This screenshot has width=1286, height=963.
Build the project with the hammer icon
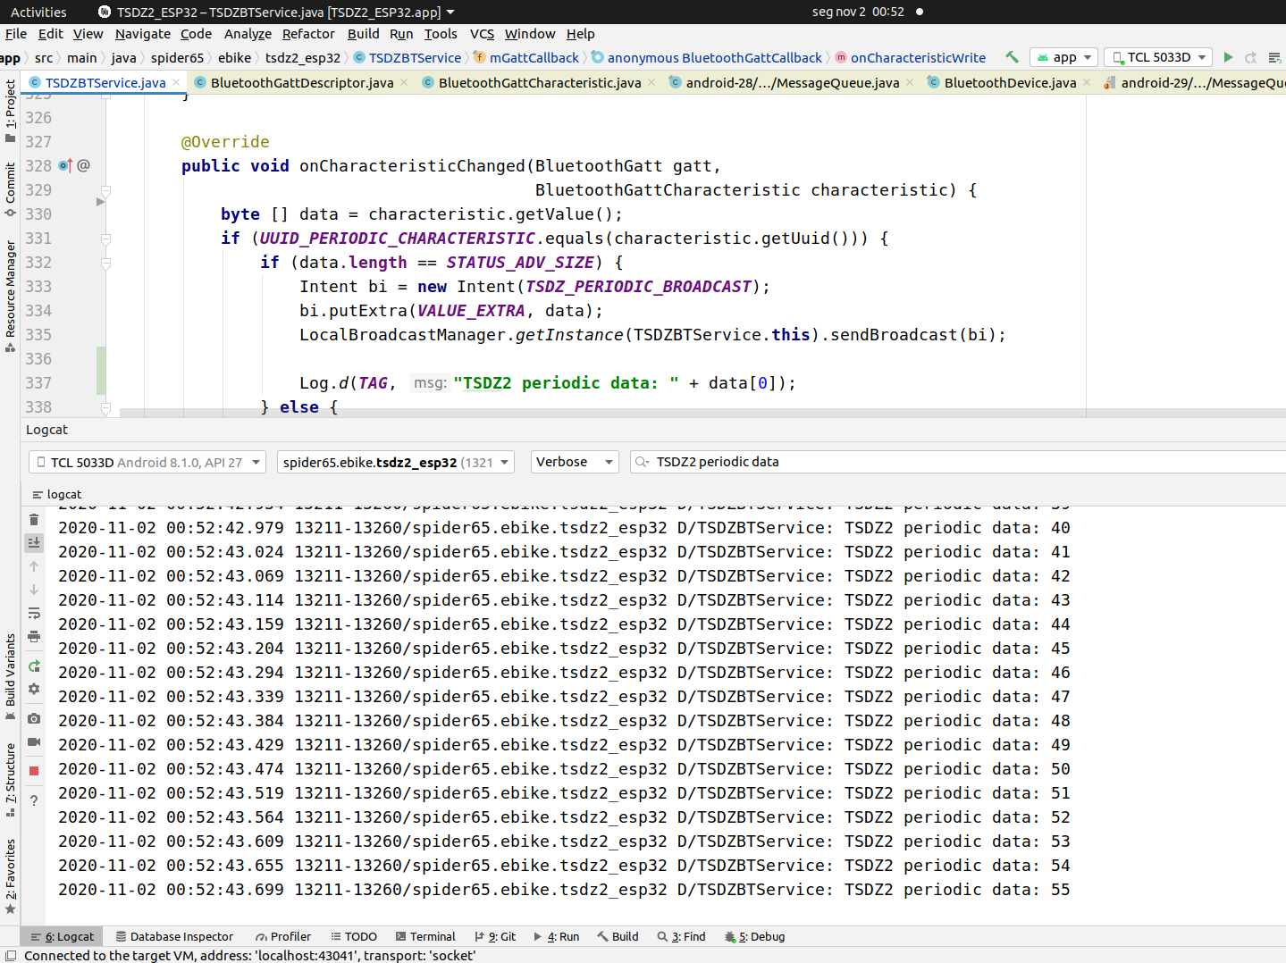[1012, 57]
